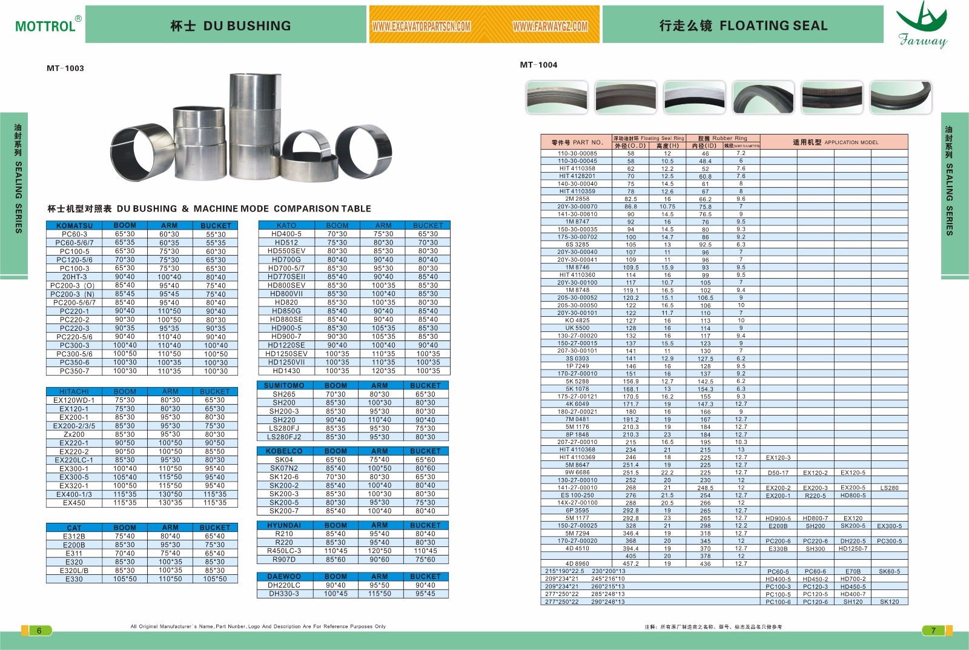969x650 pixels.
Task: Click the sixth floating seal thumbnail
Action: [901, 97]
